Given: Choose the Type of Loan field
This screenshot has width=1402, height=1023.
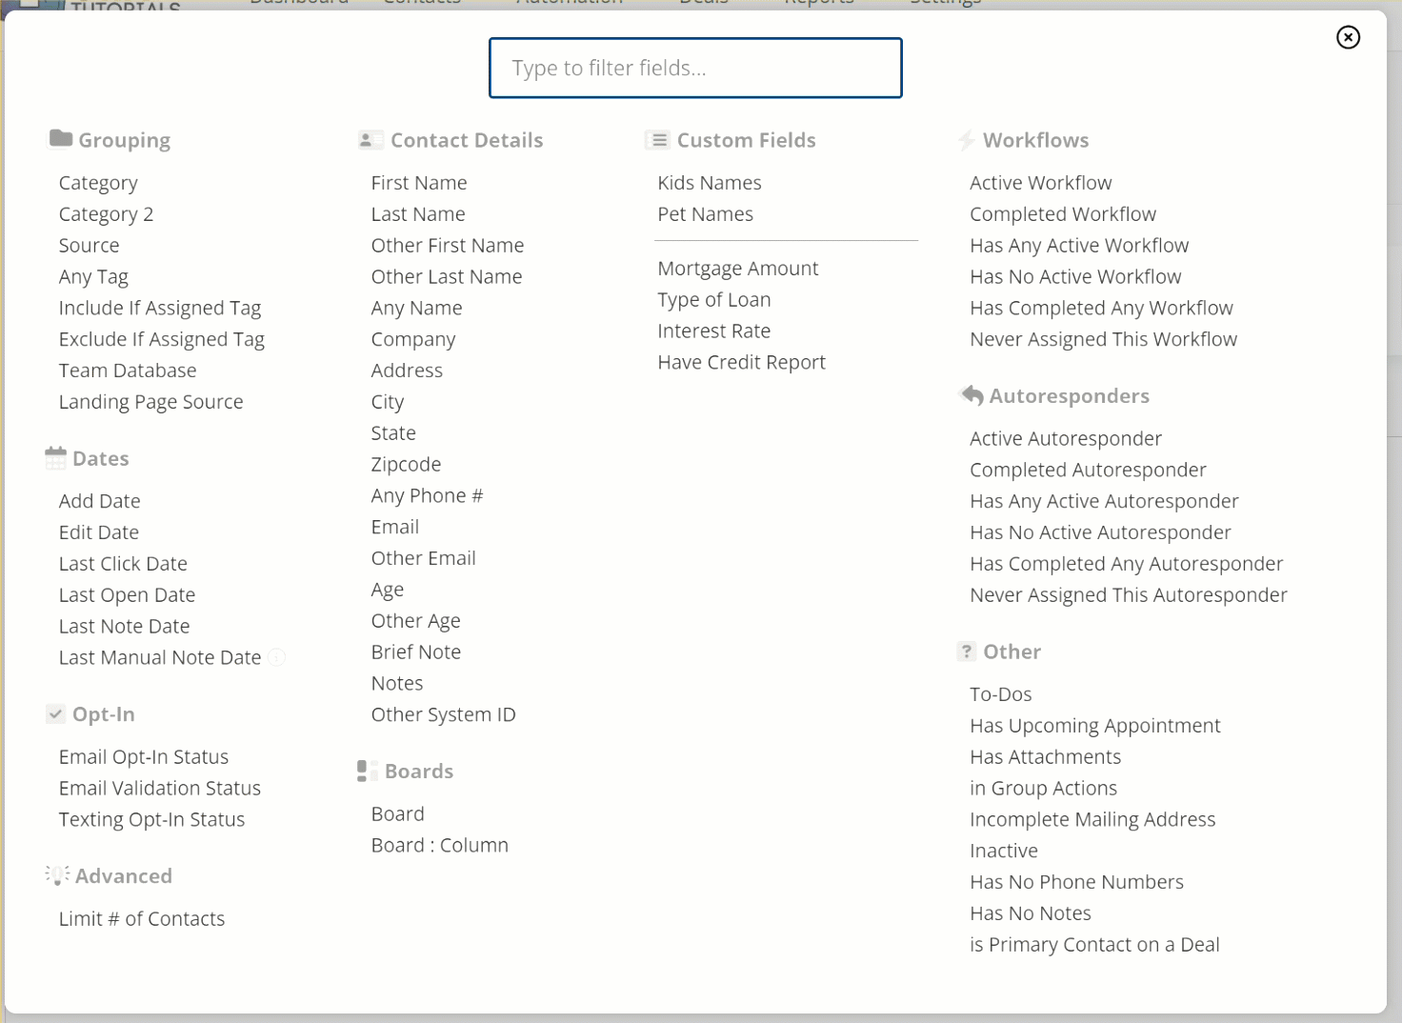Looking at the screenshot, I should [714, 300].
